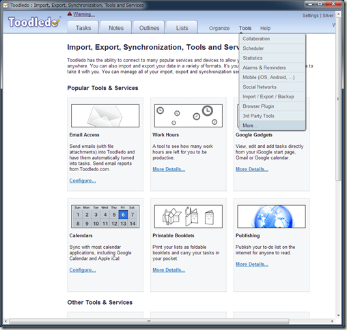The height and width of the screenshot is (330, 347).
Task: Select Collaboration from Tools menu
Action: click(272, 39)
